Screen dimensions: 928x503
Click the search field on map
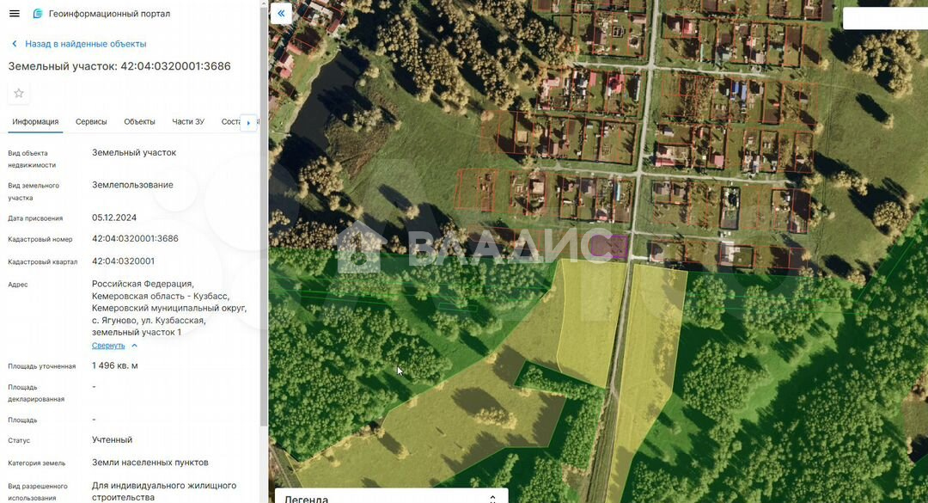coord(884,18)
